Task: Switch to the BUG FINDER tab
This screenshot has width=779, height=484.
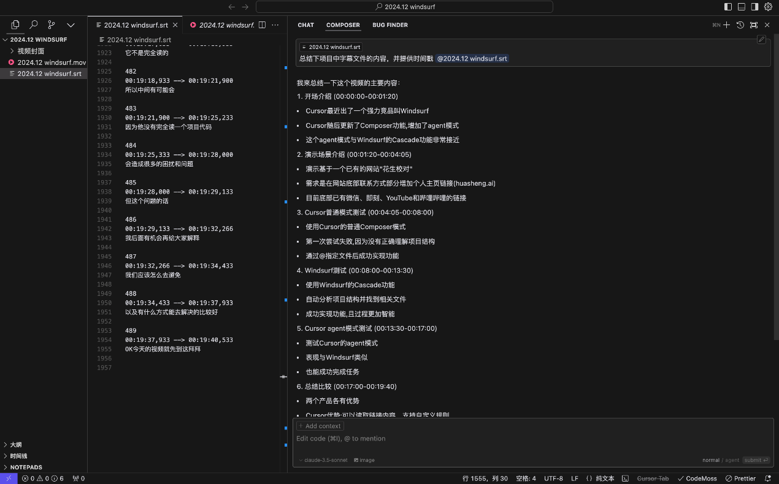Action: (390, 25)
